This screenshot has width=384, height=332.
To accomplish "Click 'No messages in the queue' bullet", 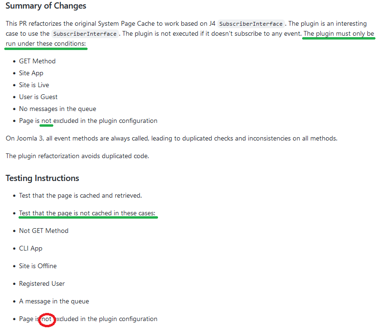I will 58,109.
